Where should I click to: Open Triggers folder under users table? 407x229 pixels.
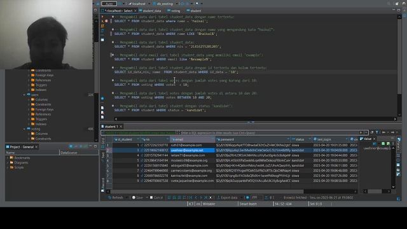tap(39, 119)
